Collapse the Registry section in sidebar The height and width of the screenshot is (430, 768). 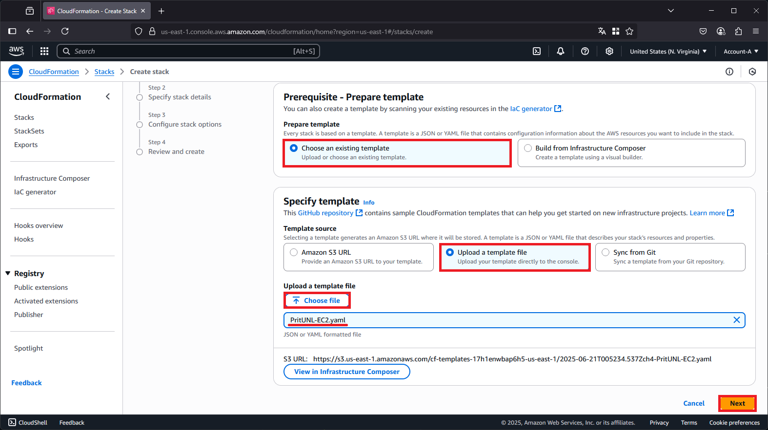click(x=8, y=273)
